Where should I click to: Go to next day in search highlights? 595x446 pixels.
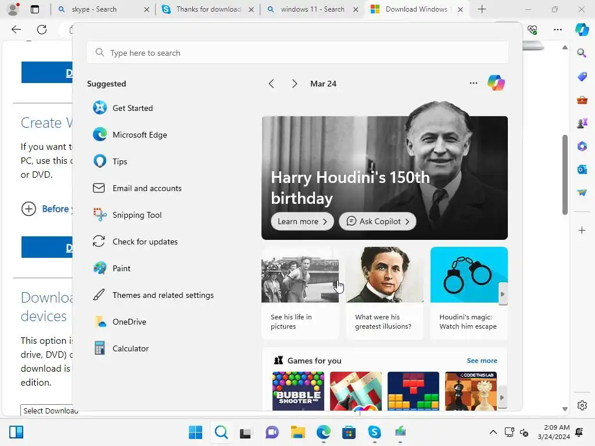coord(295,84)
